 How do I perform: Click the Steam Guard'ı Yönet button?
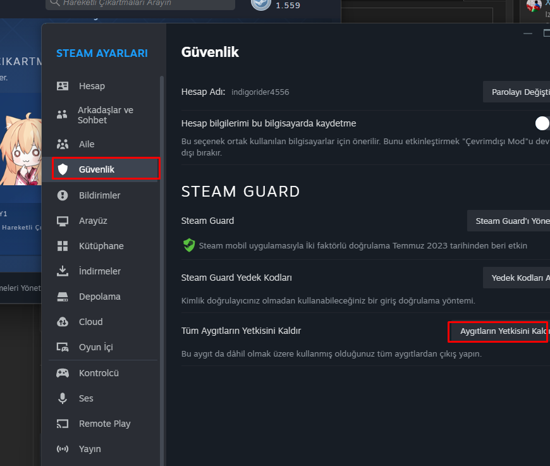click(x=509, y=221)
